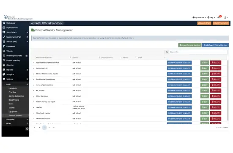Open the My Modules dropdown
Viewport: 233px width, 153px height.
(199, 17)
